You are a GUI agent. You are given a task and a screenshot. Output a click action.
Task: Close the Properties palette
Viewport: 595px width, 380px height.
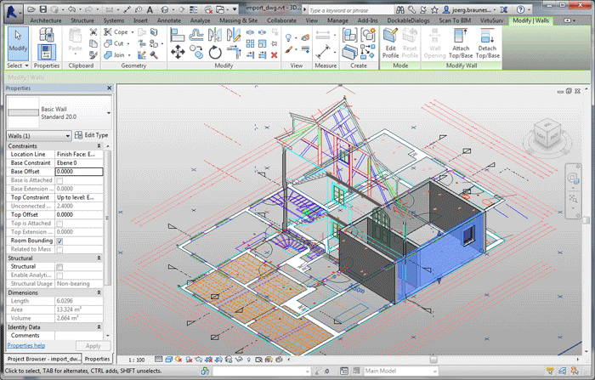110,88
